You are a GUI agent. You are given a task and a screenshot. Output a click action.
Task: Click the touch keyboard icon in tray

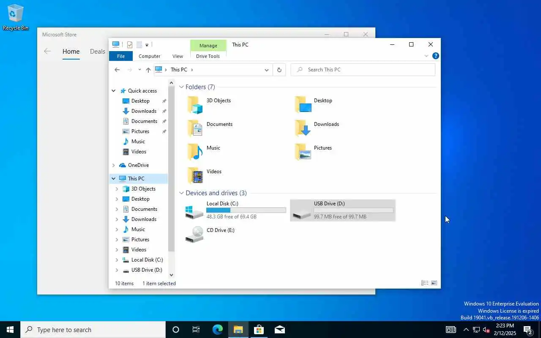tap(451, 330)
